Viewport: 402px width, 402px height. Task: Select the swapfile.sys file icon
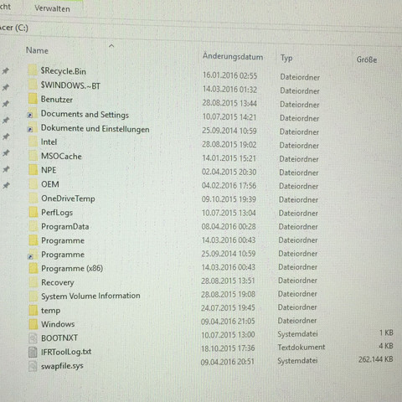(x=33, y=366)
